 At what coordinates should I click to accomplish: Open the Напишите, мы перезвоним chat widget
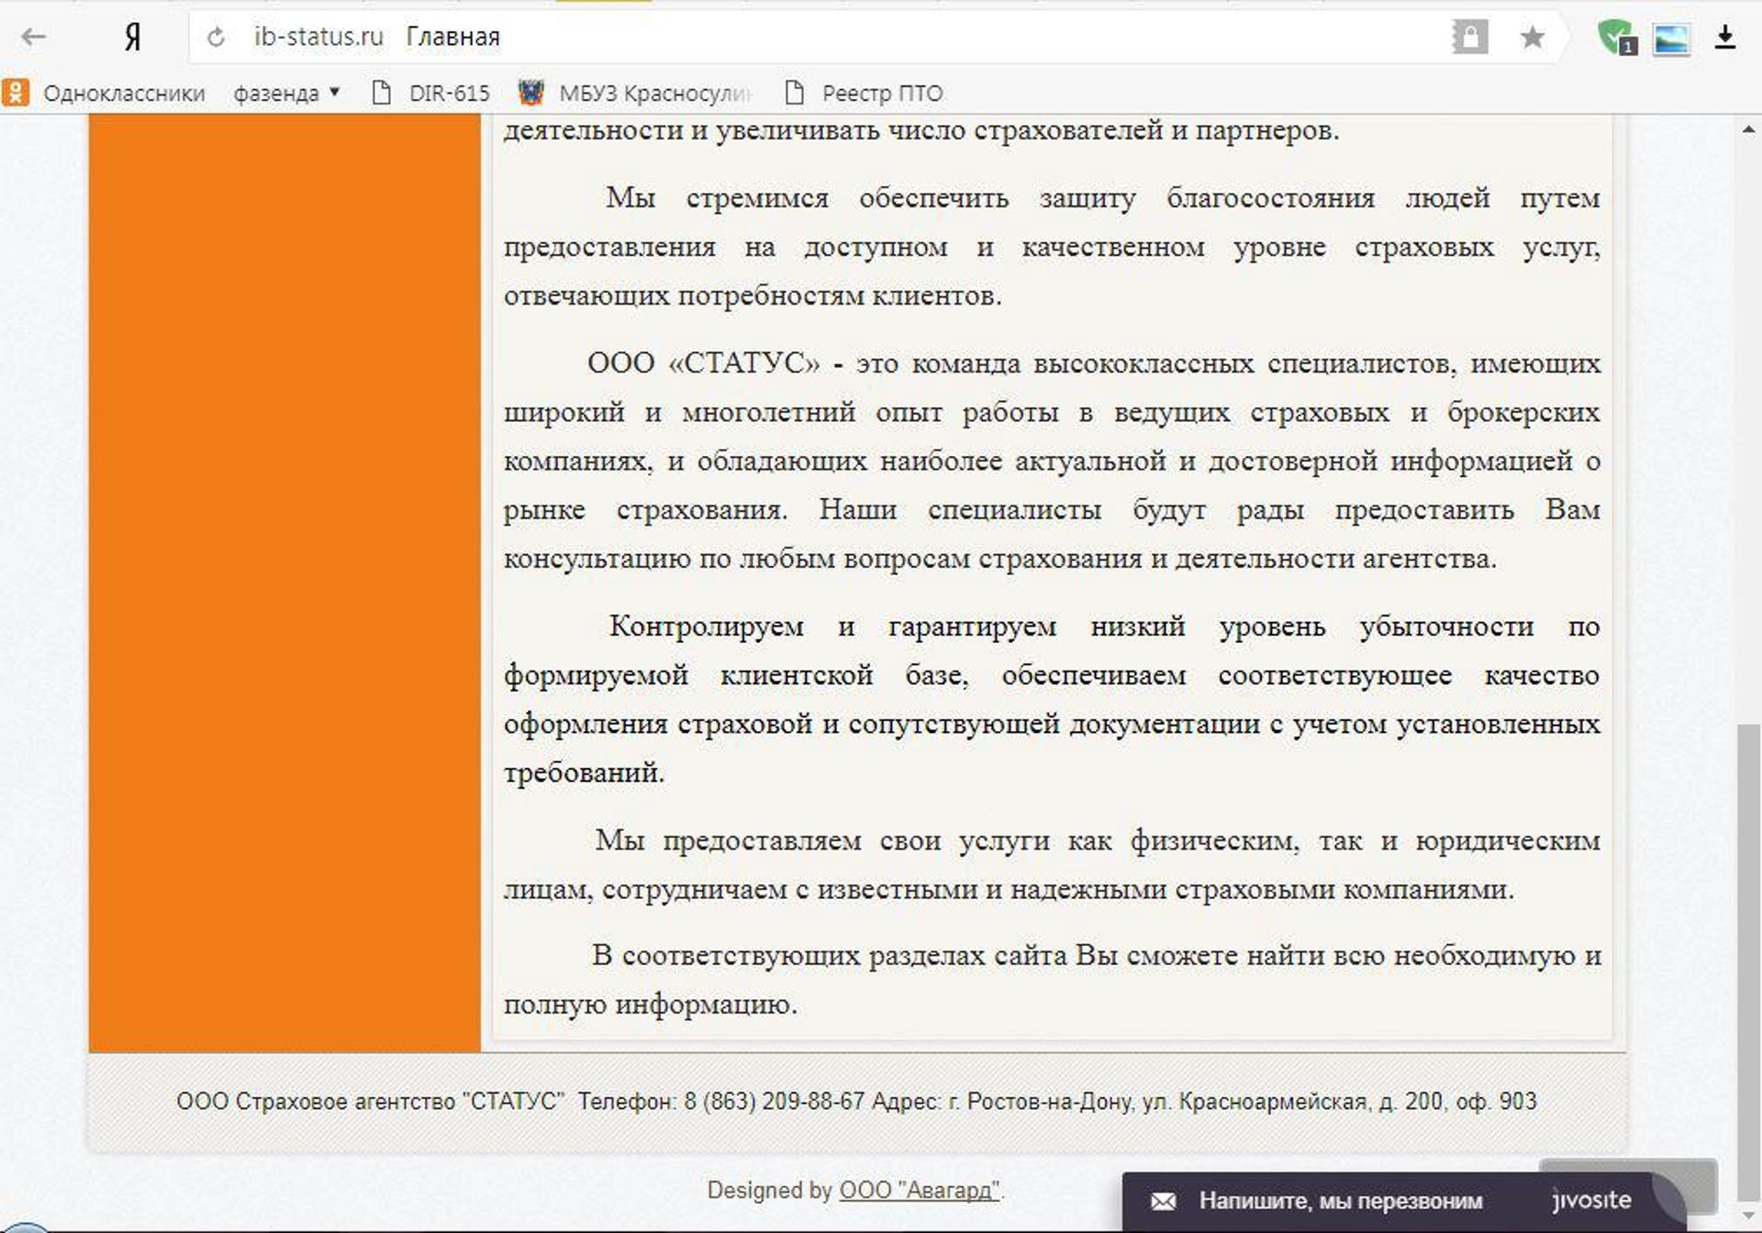tap(1404, 1202)
